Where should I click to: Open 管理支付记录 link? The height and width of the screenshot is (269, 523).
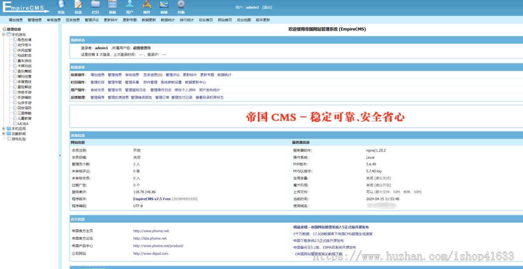tap(182, 98)
